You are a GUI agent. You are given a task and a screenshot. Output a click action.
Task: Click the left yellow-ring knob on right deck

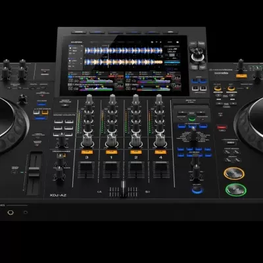pyautogui.click(x=218, y=88)
